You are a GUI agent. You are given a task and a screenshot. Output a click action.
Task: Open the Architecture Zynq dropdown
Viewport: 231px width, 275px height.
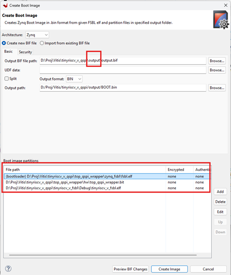pyautogui.click(x=37, y=35)
